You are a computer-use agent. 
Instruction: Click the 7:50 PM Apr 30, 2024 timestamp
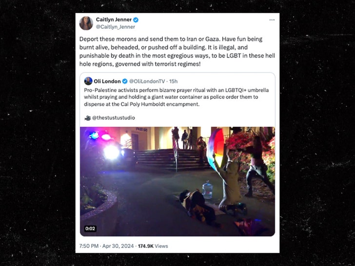(106, 246)
